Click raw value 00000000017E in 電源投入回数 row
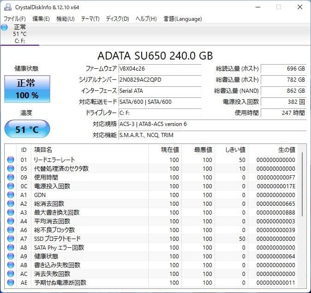The height and width of the screenshot is (293, 311). coord(276,186)
